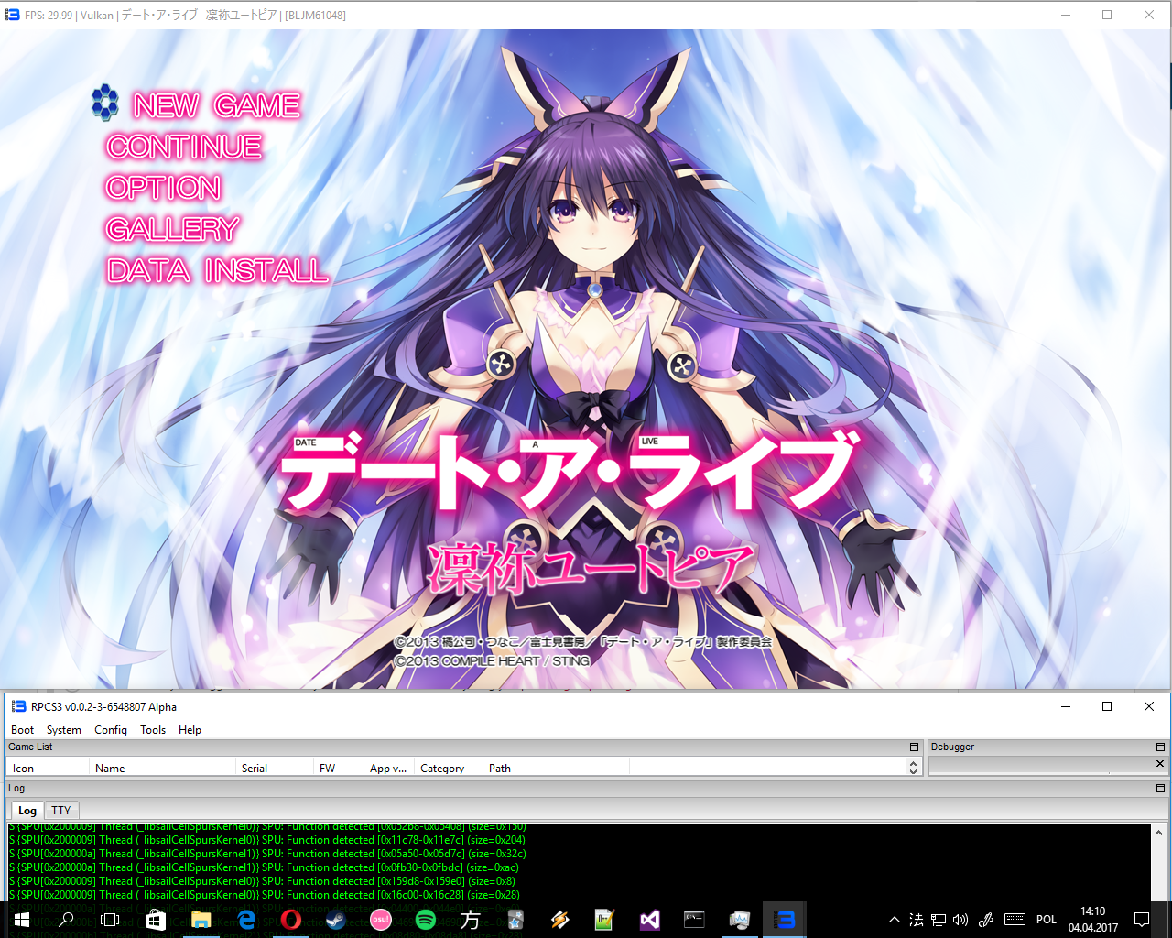Click the Icon column header in Game List
1172x938 pixels.
pos(48,768)
